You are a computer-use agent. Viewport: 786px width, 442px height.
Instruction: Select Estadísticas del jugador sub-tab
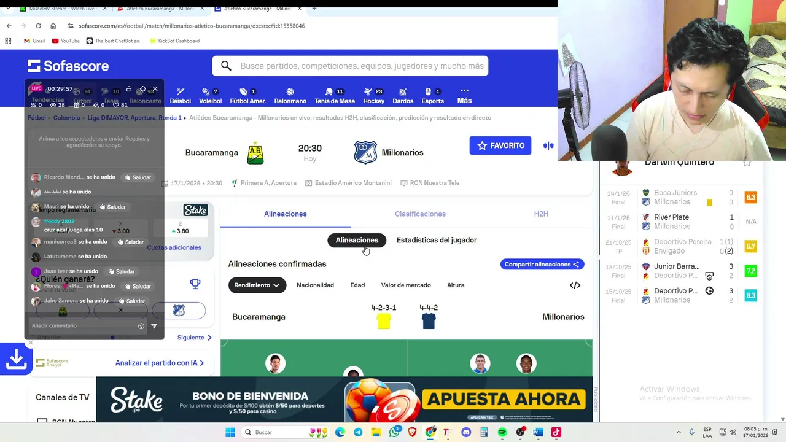437,240
